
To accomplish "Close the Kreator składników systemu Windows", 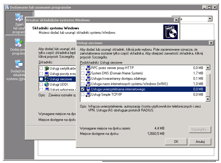I will pyautogui.click(x=176, y=20).
